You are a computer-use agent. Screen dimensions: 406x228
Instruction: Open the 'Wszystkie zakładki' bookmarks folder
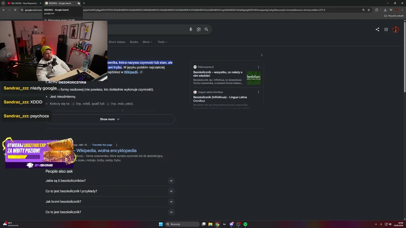coord(394,16)
